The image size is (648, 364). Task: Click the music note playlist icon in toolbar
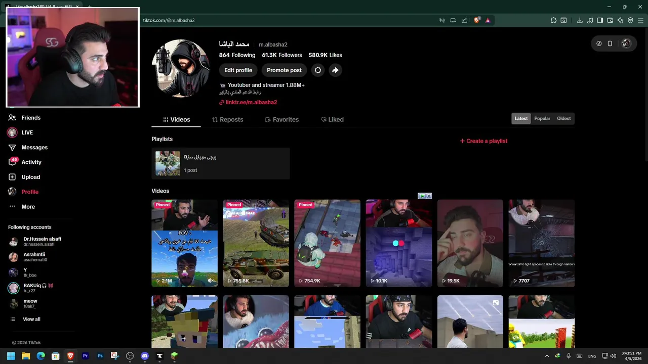coord(590,20)
